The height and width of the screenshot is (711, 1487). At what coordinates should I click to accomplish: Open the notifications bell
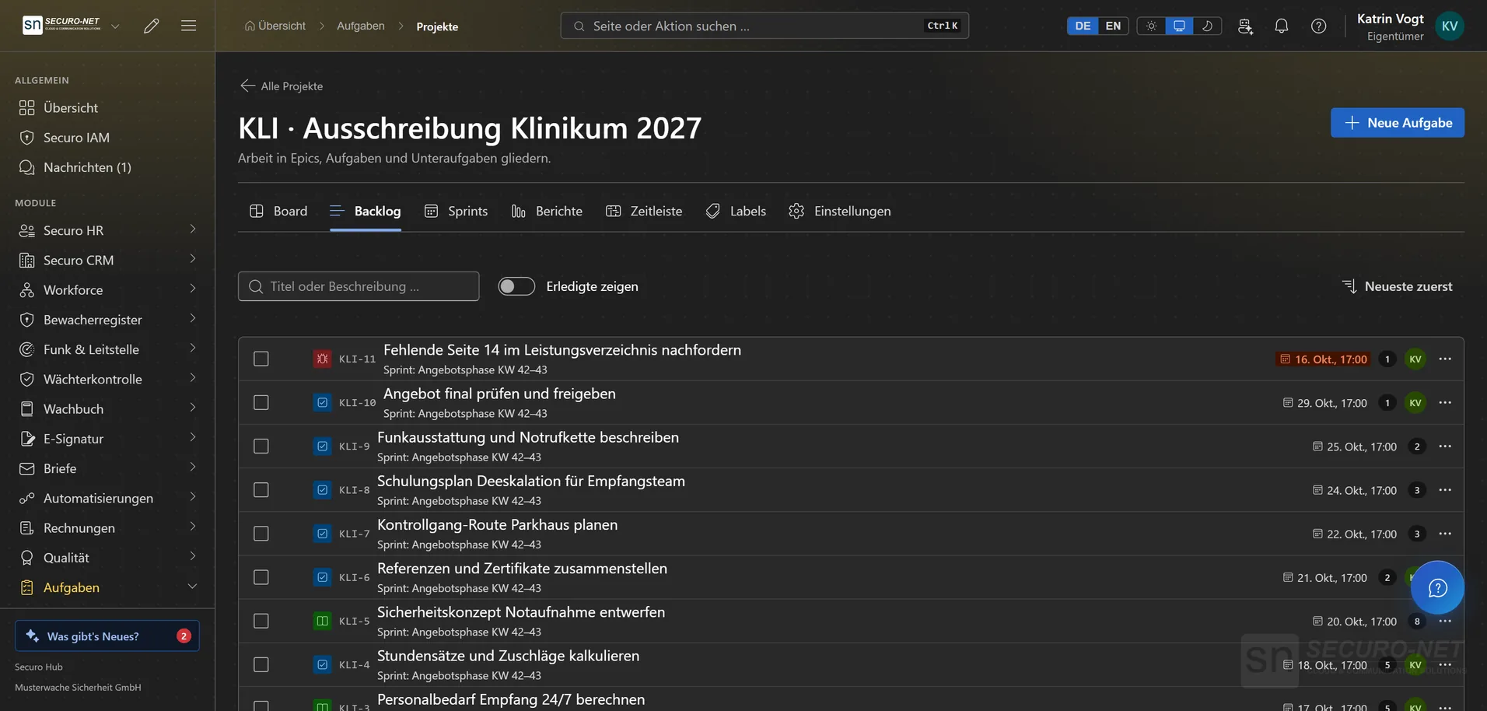click(1282, 26)
